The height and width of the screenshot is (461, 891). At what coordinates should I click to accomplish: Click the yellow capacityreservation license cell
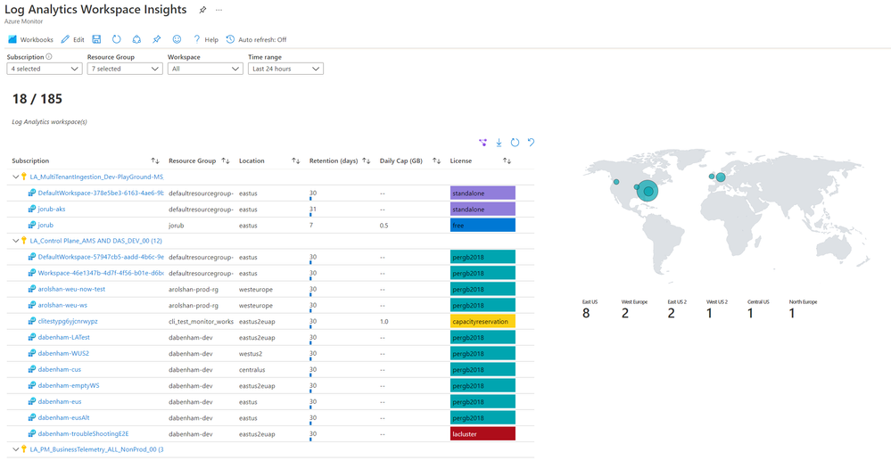[483, 321]
